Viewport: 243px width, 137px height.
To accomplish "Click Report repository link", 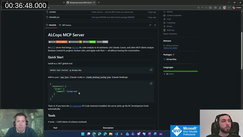I will pyautogui.click(x=170, y=34).
